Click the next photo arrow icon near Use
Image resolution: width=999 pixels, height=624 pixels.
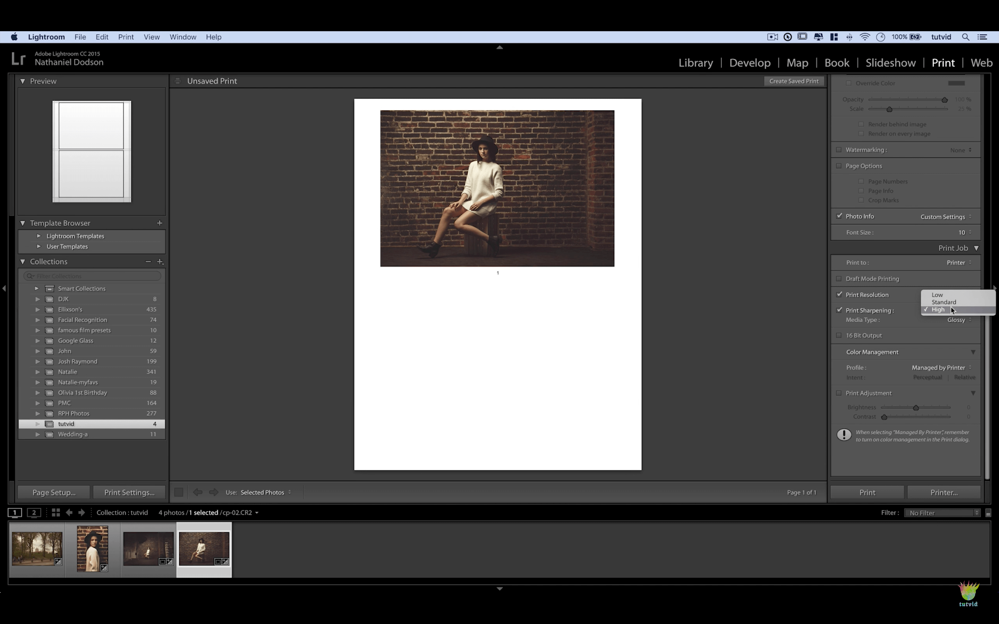coord(214,492)
